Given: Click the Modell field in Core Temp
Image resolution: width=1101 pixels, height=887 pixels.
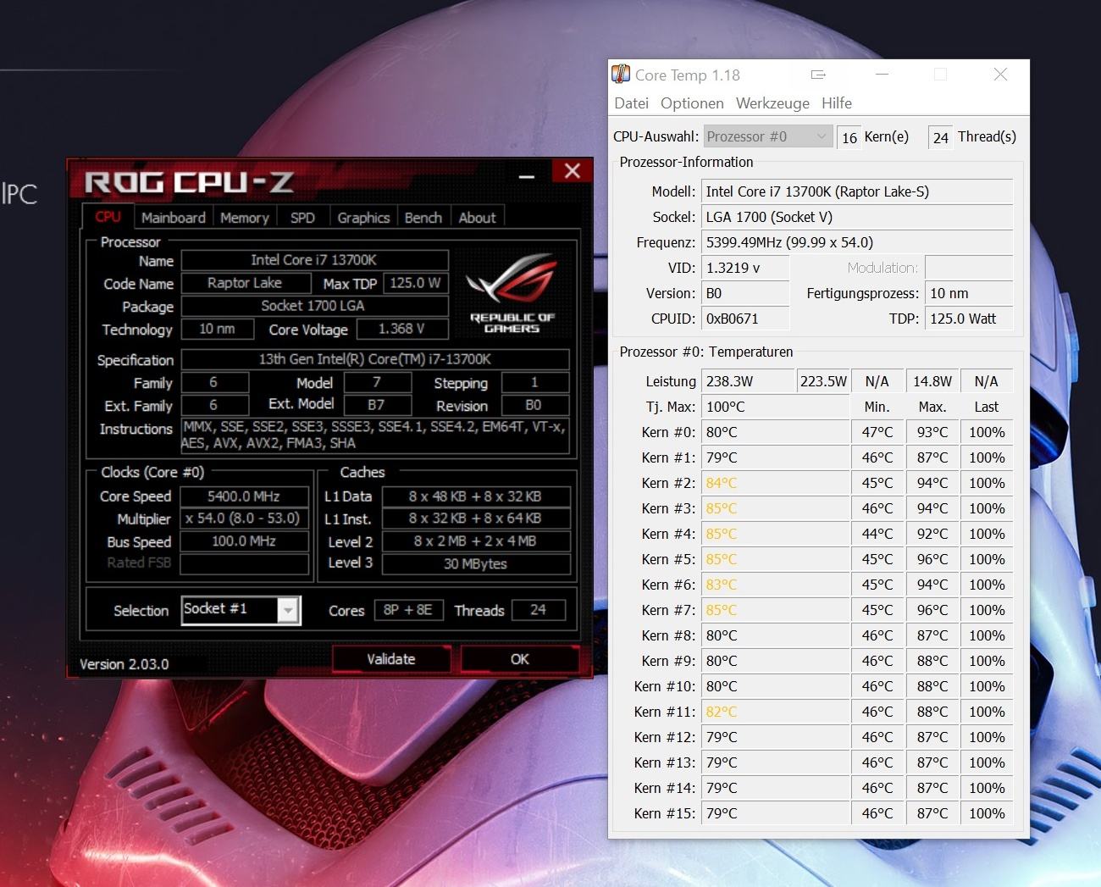Looking at the screenshot, I should point(857,191).
